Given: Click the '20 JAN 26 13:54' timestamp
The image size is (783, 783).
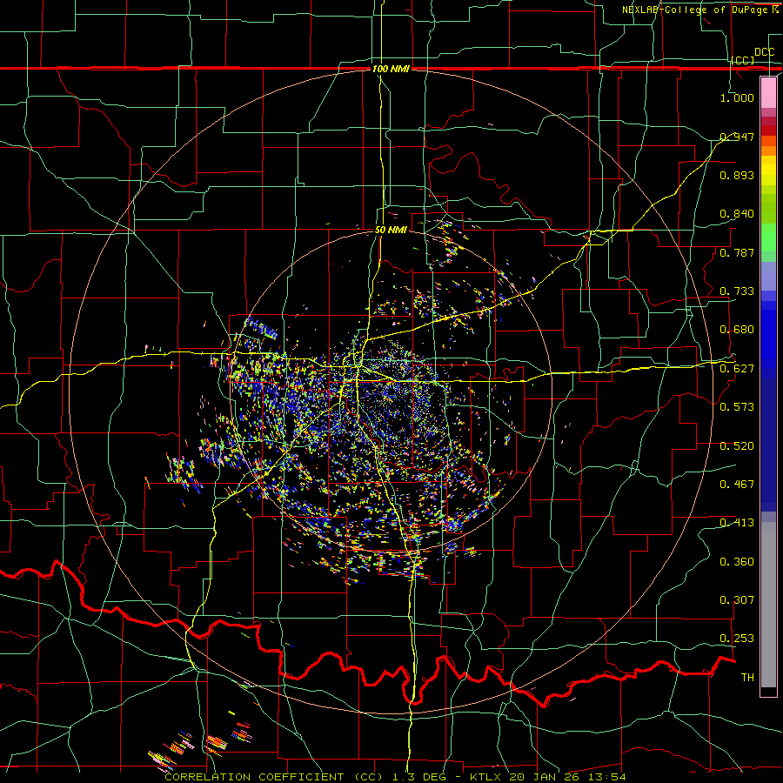Looking at the screenshot, I should point(567,777).
